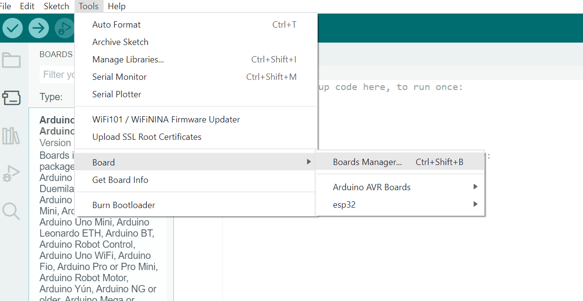Image resolution: width=583 pixels, height=301 pixels.
Task: Click Get Board Info entry
Action: (x=121, y=180)
